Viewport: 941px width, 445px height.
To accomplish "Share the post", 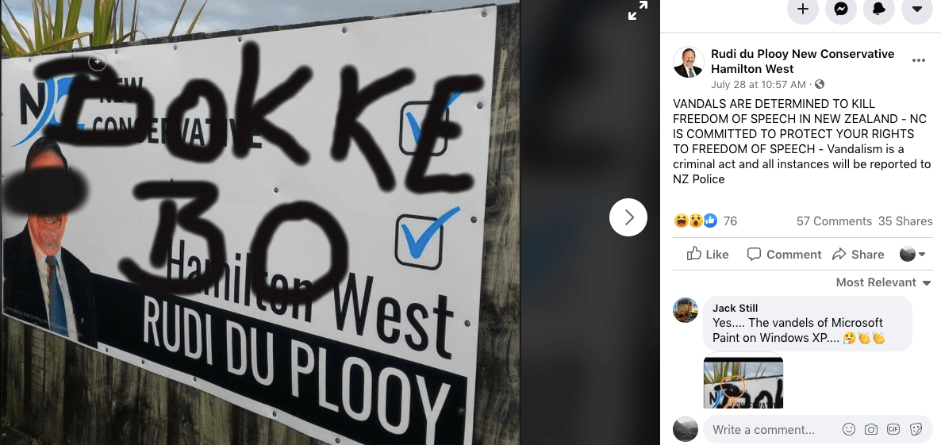I will pos(858,255).
